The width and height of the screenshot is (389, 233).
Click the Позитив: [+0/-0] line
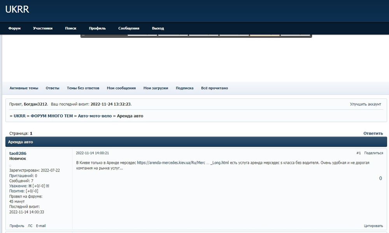pyautogui.click(x=24, y=191)
